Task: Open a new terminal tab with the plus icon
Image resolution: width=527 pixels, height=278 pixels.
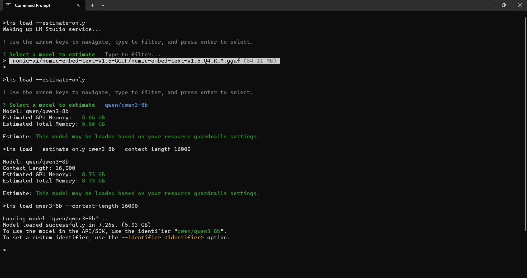Action: (92, 5)
